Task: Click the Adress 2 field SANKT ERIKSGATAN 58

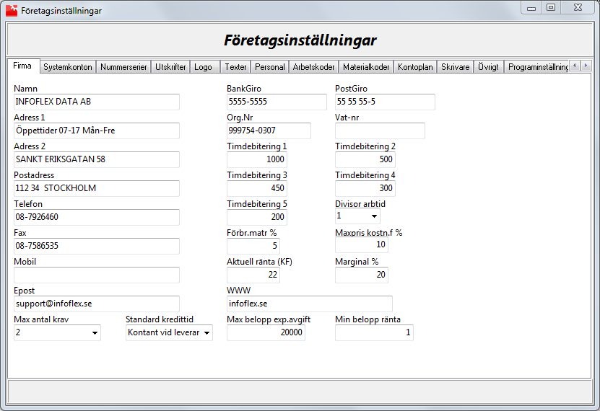Action: (x=97, y=159)
